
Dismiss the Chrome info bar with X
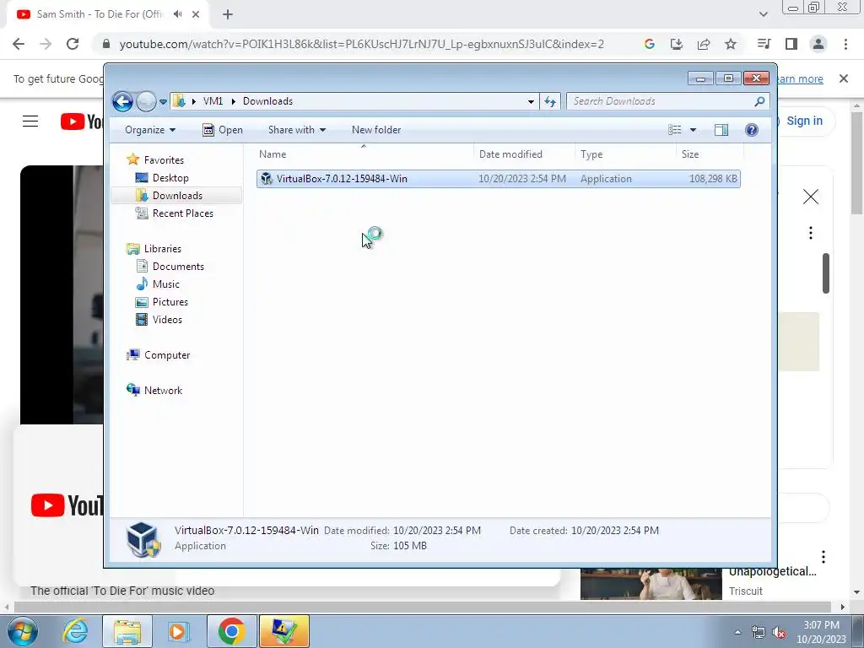click(843, 78)
